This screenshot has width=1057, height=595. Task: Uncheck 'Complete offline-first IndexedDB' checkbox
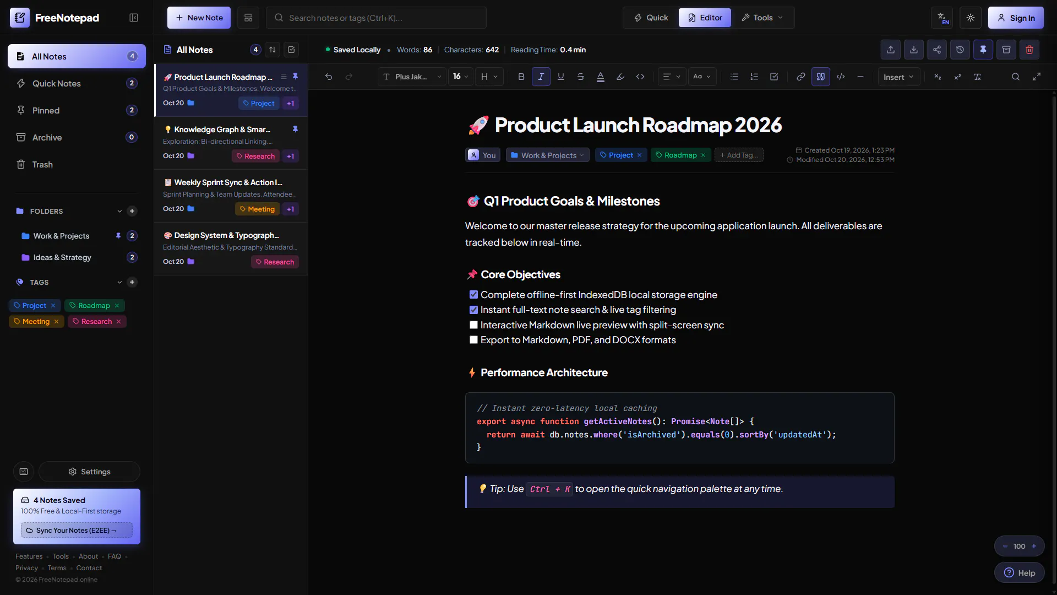click(473, 295)
